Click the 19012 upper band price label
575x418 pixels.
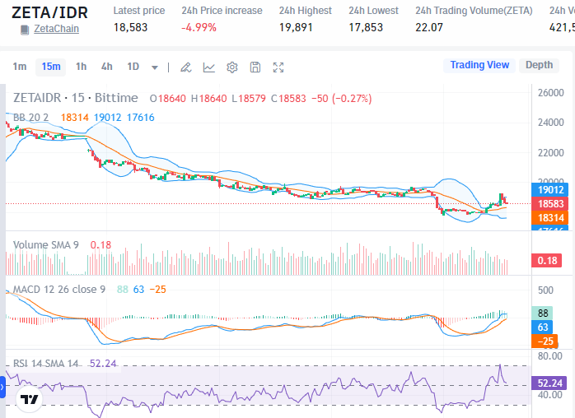(550, 190)
